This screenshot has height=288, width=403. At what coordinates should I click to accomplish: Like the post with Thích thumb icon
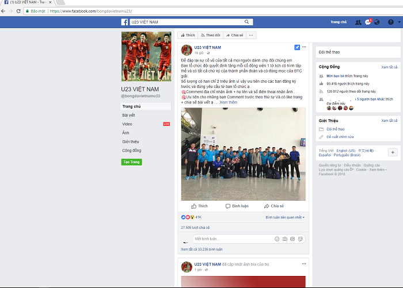click(x=199, y=206)
